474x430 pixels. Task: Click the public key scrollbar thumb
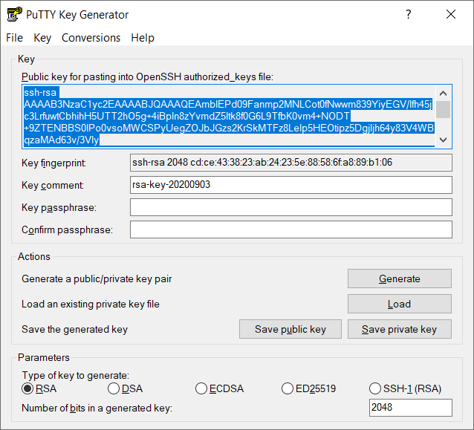(x=443, y=109)
